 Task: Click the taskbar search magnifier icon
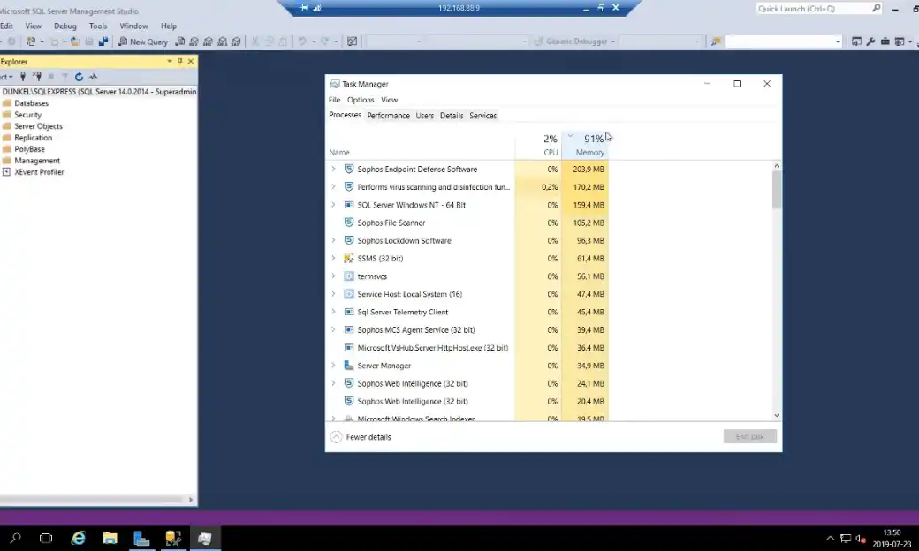pos(15,538)
